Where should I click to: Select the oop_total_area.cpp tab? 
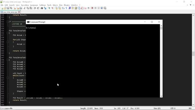[x=10, y=12]
